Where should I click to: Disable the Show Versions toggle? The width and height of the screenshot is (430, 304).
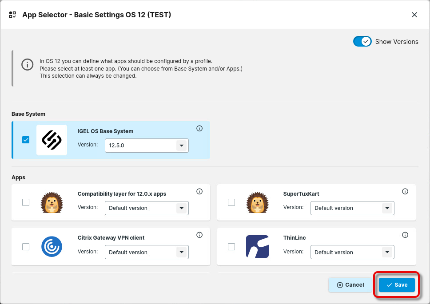pyautogui.click(x=362, y=41)
